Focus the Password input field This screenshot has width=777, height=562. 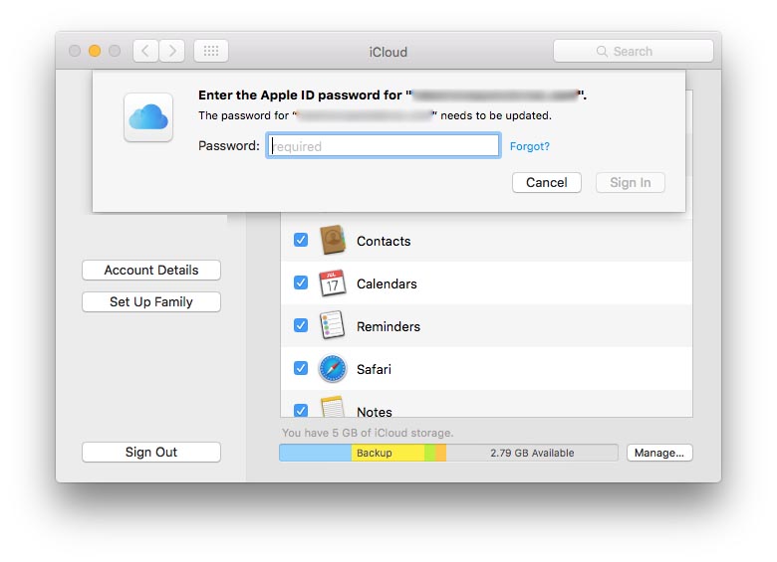(x=384, y=146)
